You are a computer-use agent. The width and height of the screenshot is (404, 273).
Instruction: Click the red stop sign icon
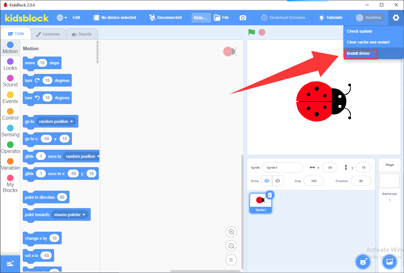click(x=262, y=32)
